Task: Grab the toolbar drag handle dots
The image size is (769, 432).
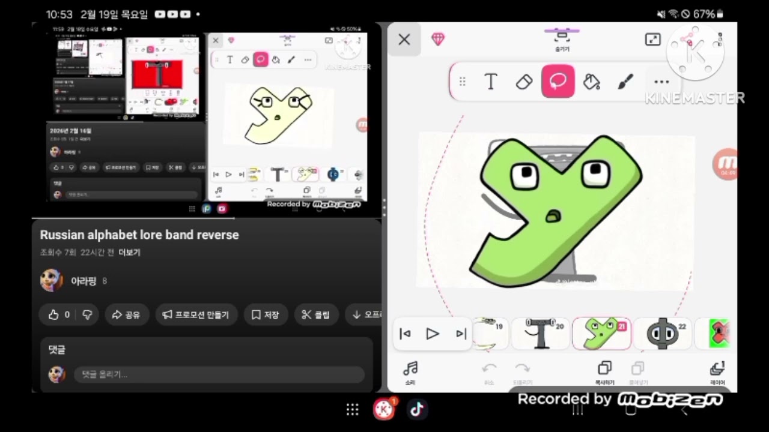Action: click(462, 82)
